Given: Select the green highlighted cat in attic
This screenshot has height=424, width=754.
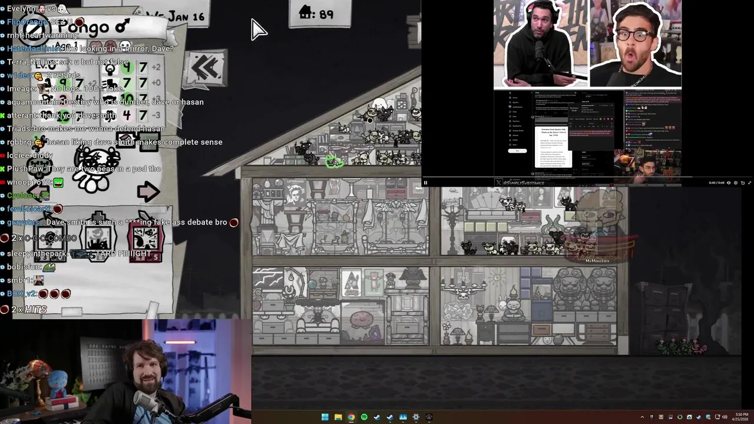Looking at the screenshot, I should 334,161.
